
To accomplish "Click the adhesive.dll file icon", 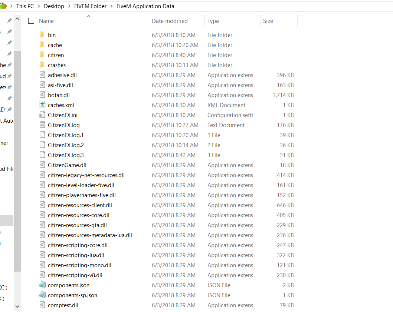I will (42, 74).
